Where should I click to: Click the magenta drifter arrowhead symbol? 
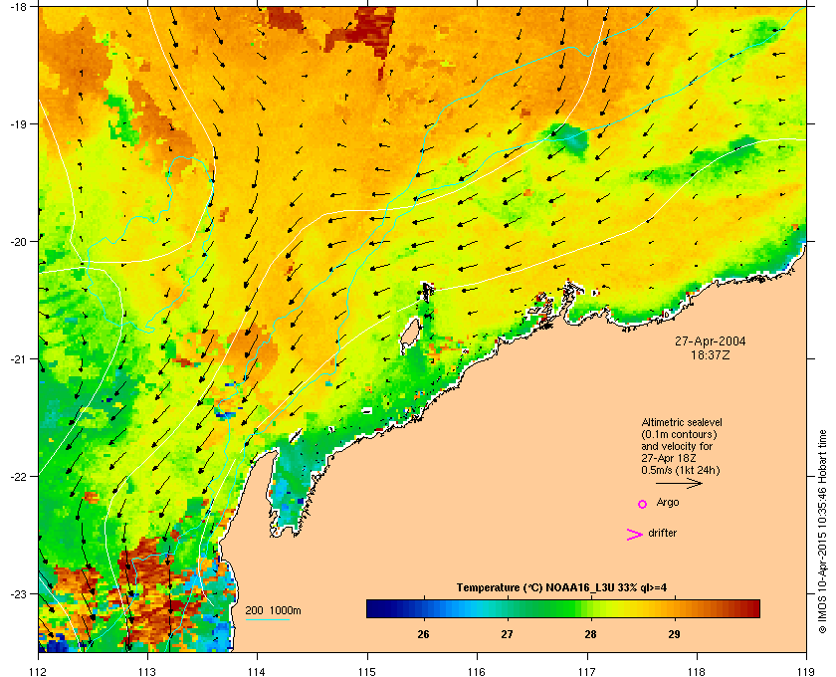[x=635, y=535]
